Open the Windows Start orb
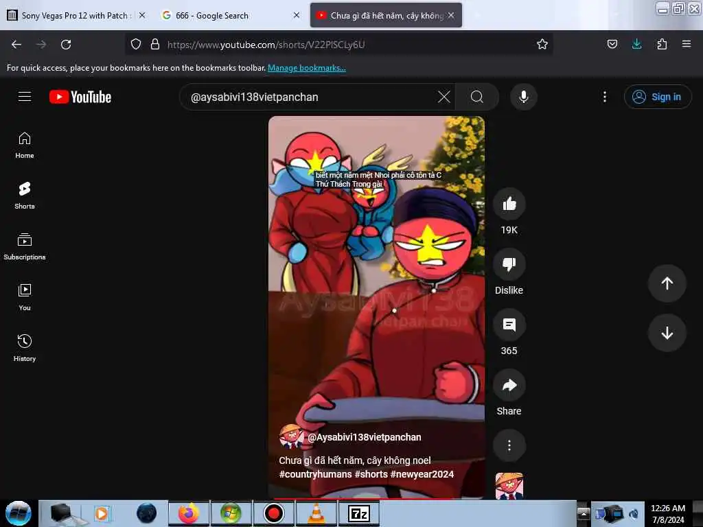Screen dimensions: 703x527 tap(19, 513)
